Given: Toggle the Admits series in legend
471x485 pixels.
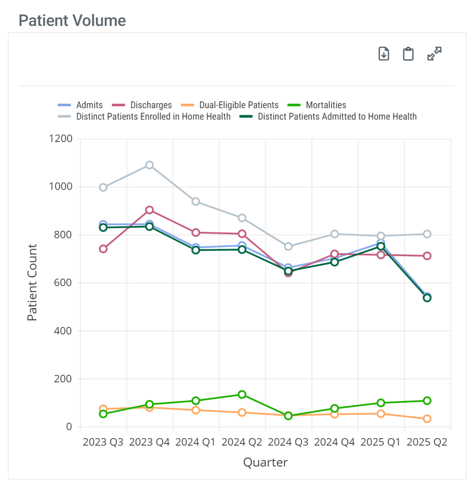Looking at the screenshot, I should 89,105.
